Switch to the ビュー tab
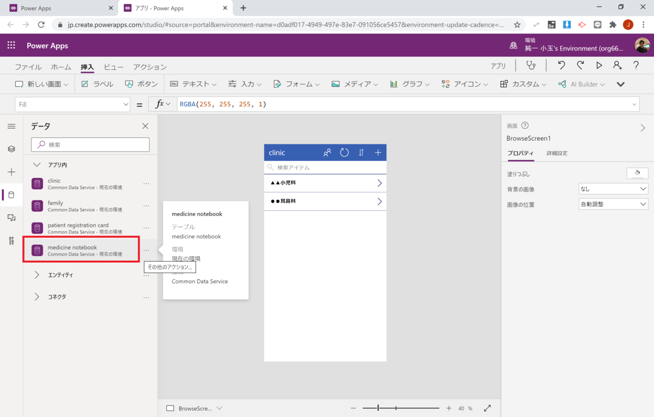The width and height of the screenshot is (654, 417). click(113, 67)
